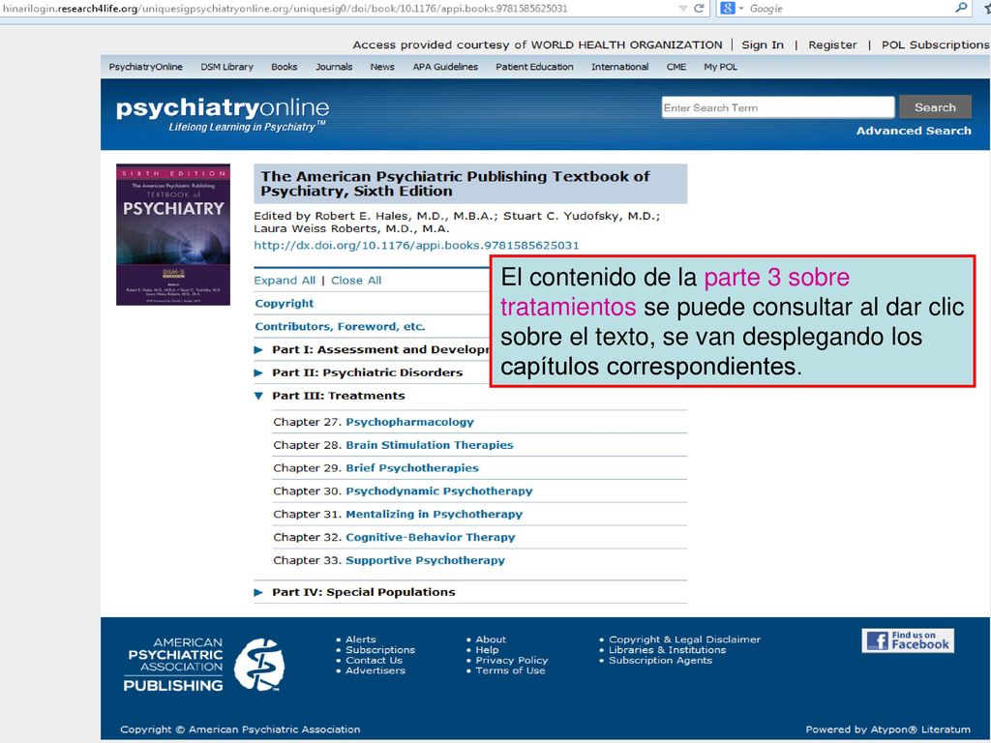The image size is (991, 743).
Task: Open Advanced Search
Action: pos(914,131)
